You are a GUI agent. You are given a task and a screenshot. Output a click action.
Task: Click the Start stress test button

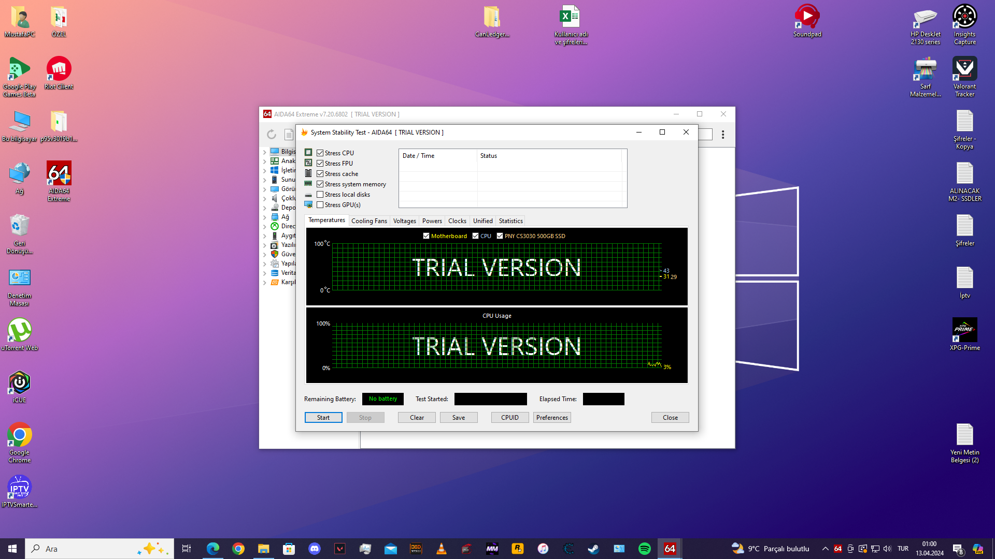tap(323, 418)
